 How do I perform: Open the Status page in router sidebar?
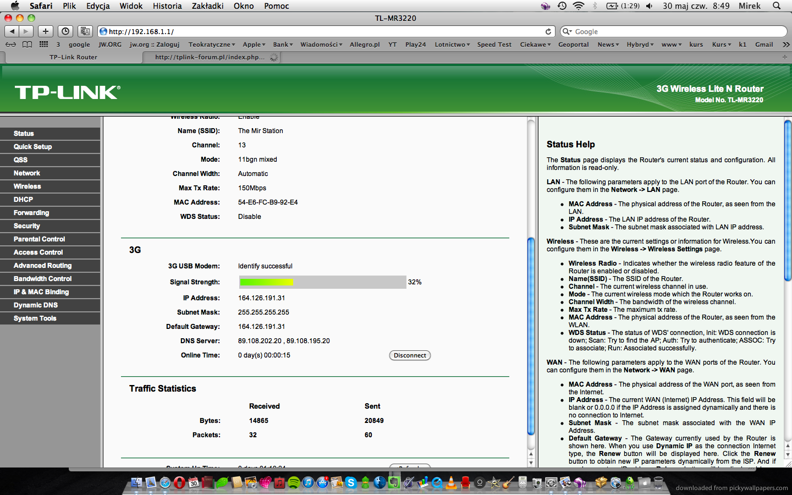click(50, 134)
